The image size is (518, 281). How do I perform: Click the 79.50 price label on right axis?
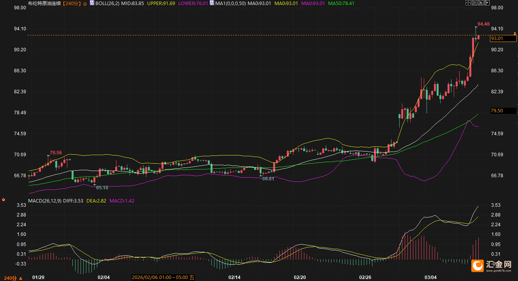(497, 111)
